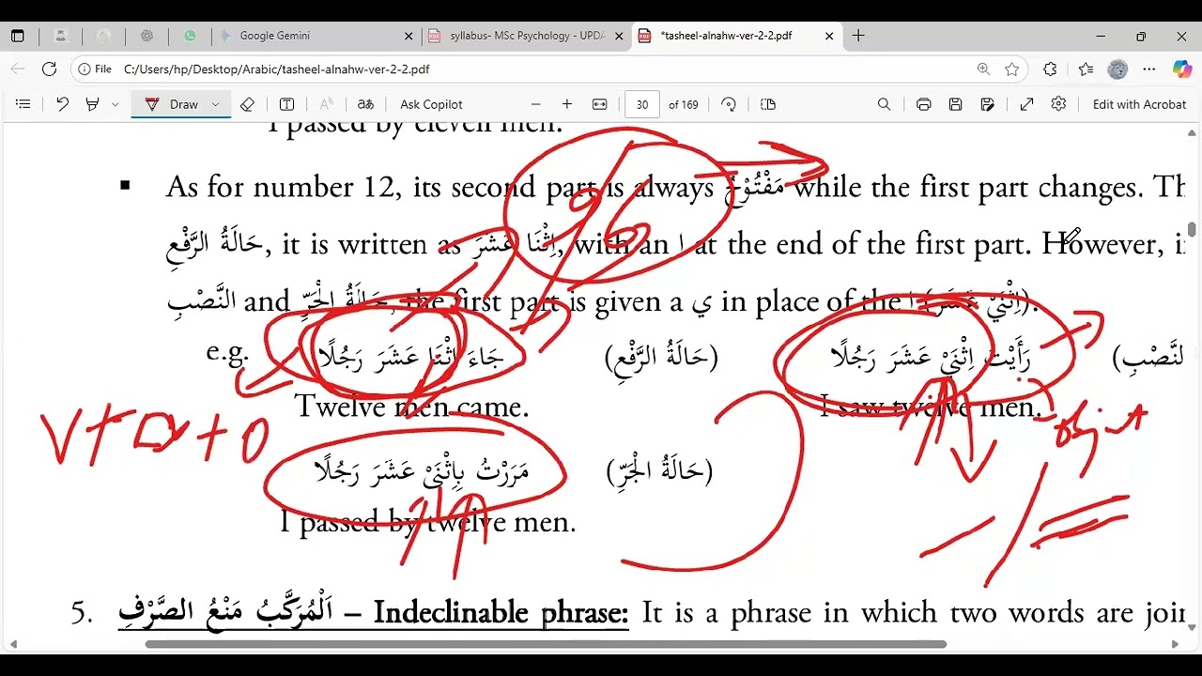Screen dimensions: 1202x676
Task: Select the Highlight tool
Action: pos(92,104)
